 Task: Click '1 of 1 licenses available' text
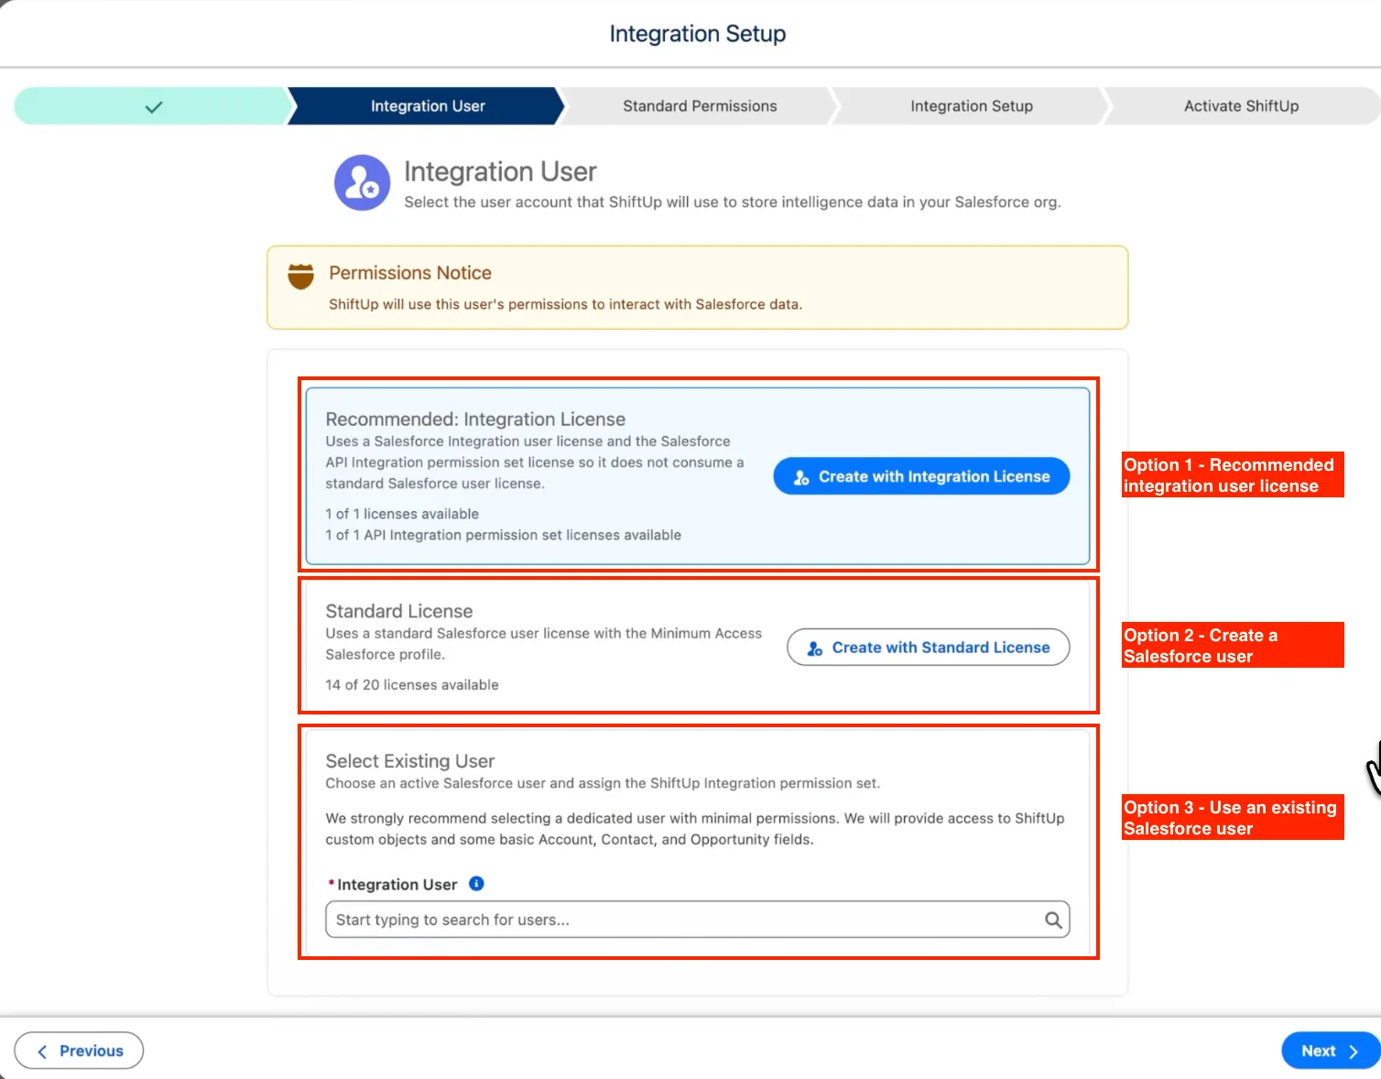402,514
